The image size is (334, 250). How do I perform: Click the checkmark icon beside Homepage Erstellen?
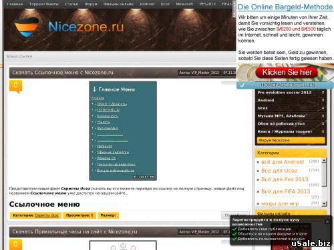(242, 85)
